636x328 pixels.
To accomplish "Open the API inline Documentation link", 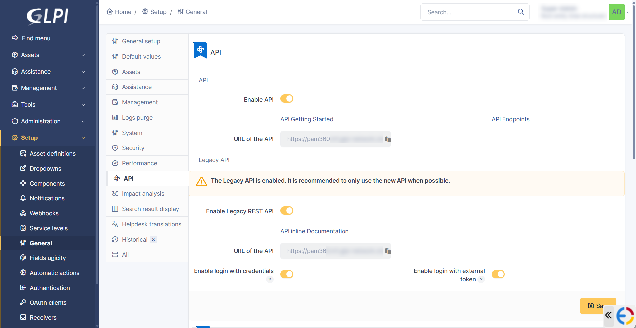I will (x=314, y=231).
